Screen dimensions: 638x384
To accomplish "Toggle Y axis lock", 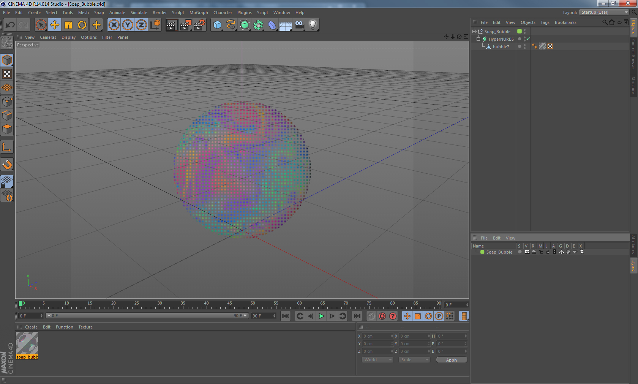I will (128, 25).
